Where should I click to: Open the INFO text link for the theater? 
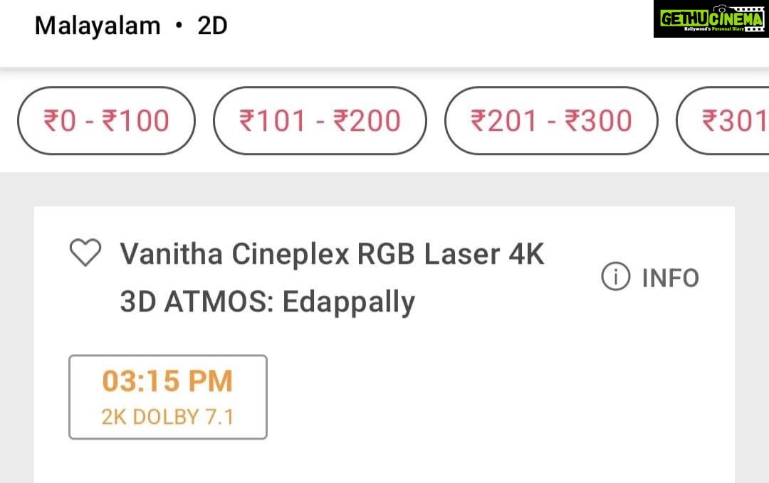click(670, 278)
